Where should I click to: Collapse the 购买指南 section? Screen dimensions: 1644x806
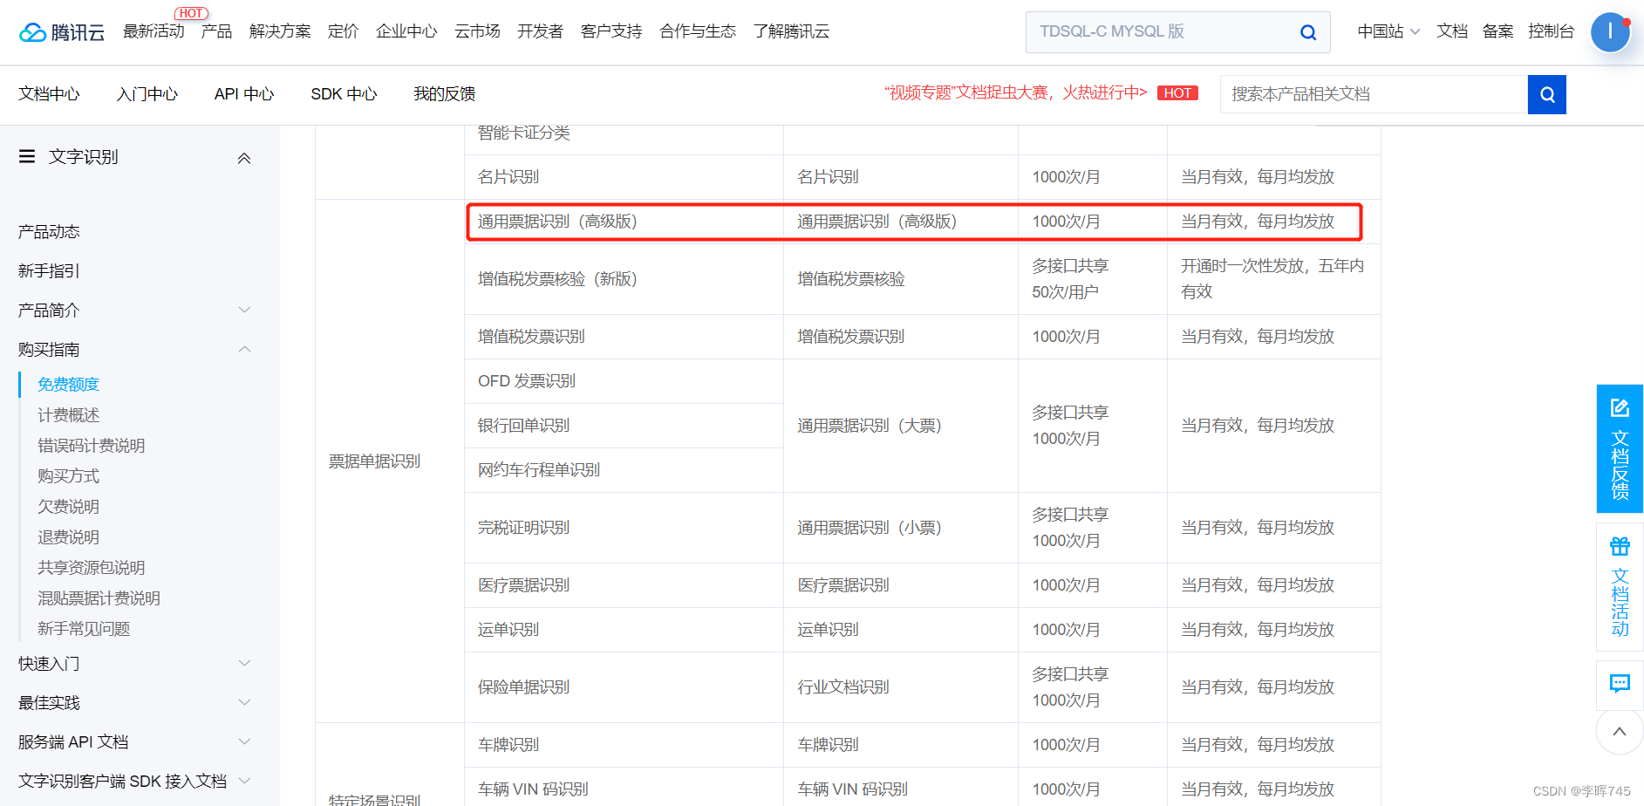pyautogui.click(x=244, y=349)
